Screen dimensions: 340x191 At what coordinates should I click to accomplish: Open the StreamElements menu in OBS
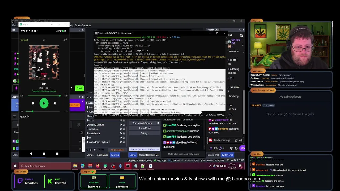pyautogui.click(x=83, y=25)
